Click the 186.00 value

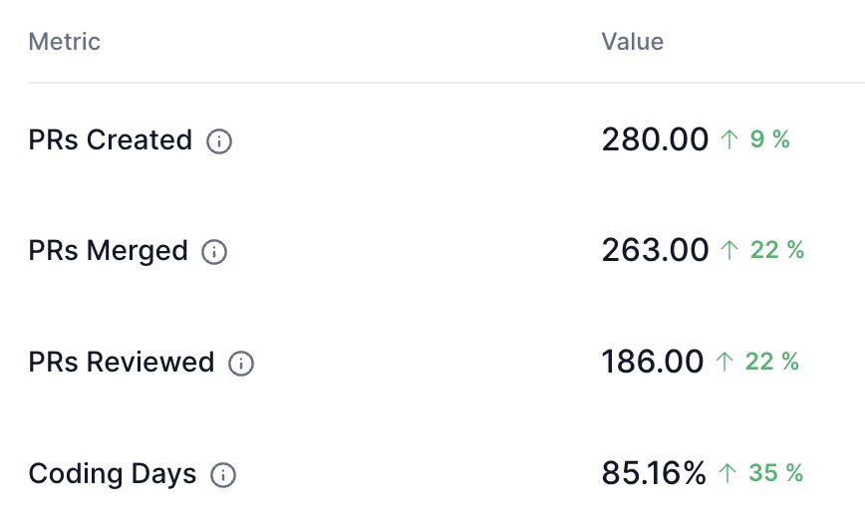[653, 362]
